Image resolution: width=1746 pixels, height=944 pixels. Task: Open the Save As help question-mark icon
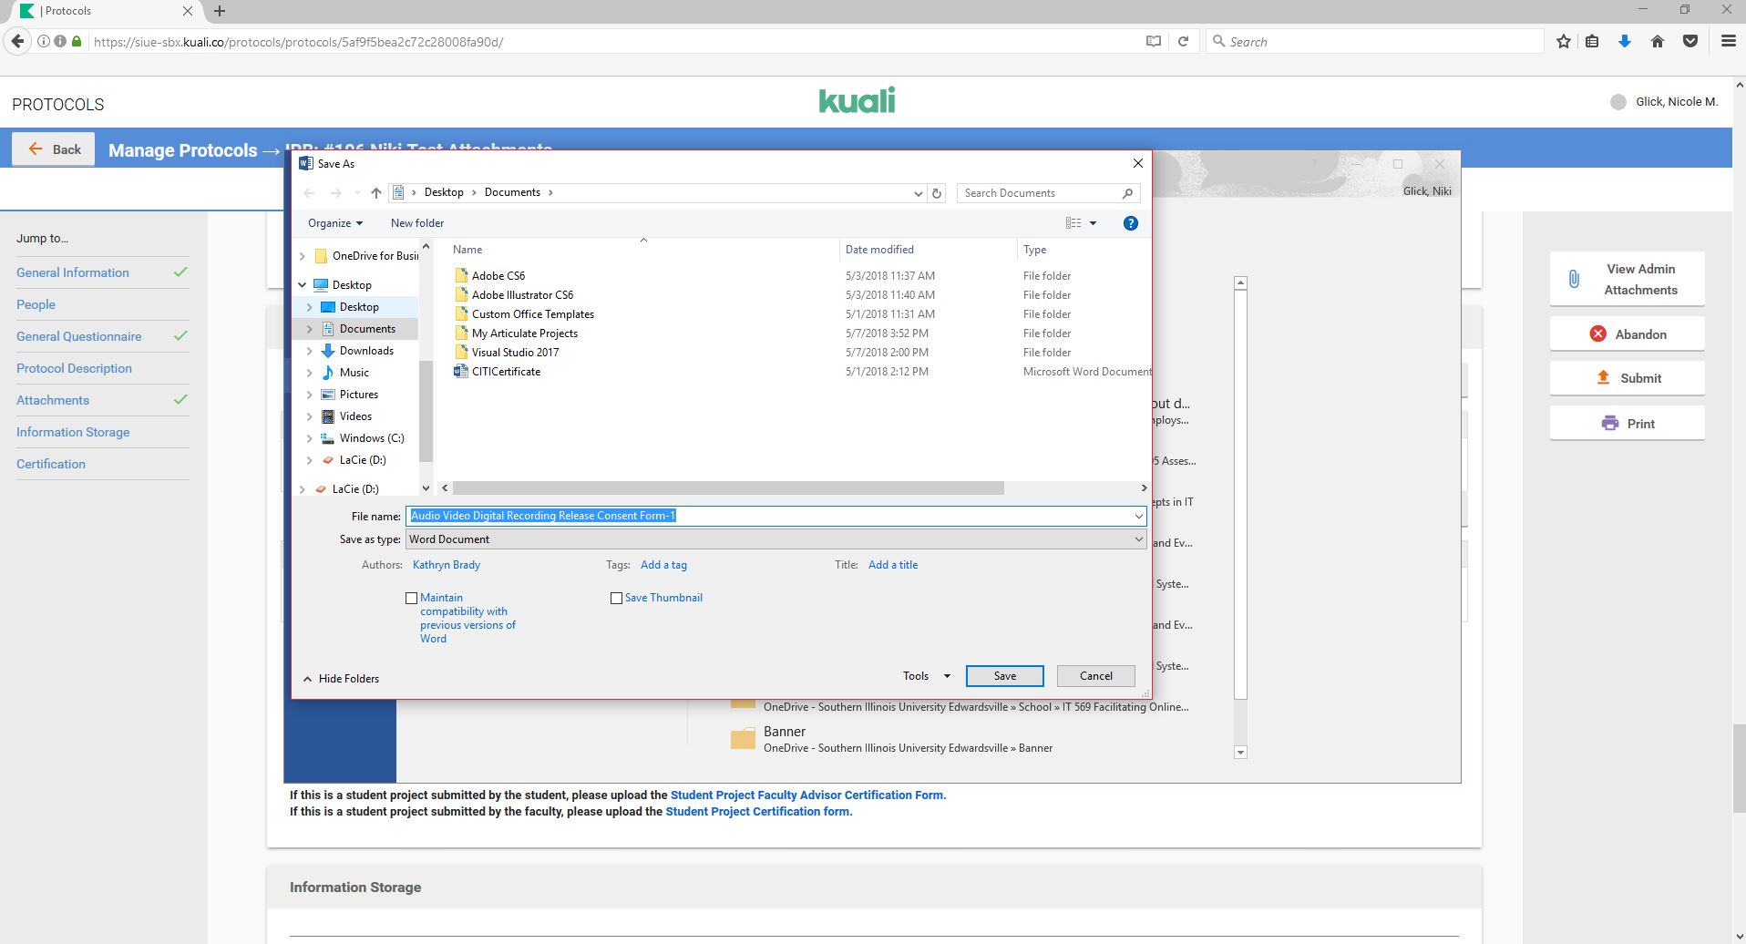(x=1130, y=223)
